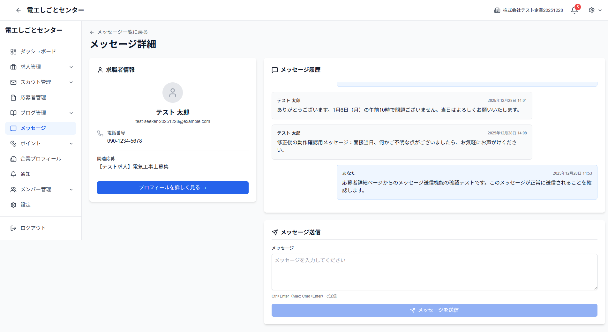Select the 設定 gear icon in sidebar
The width and height of the screenshot is (608, 332).
coord(13,205)
